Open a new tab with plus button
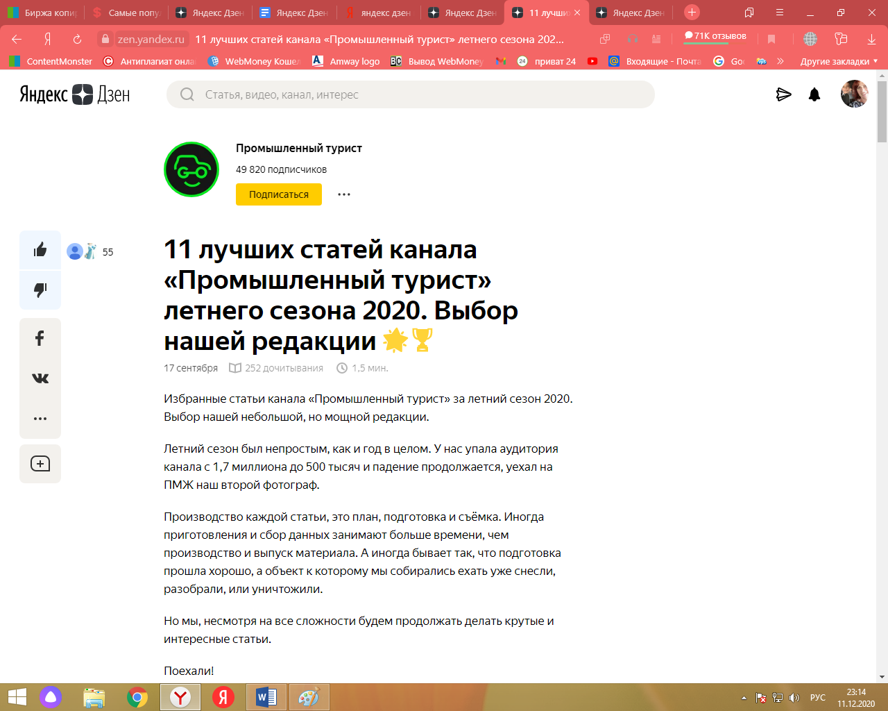The height and width of the screenshot is (711, 888). click(x=692, y=12)
